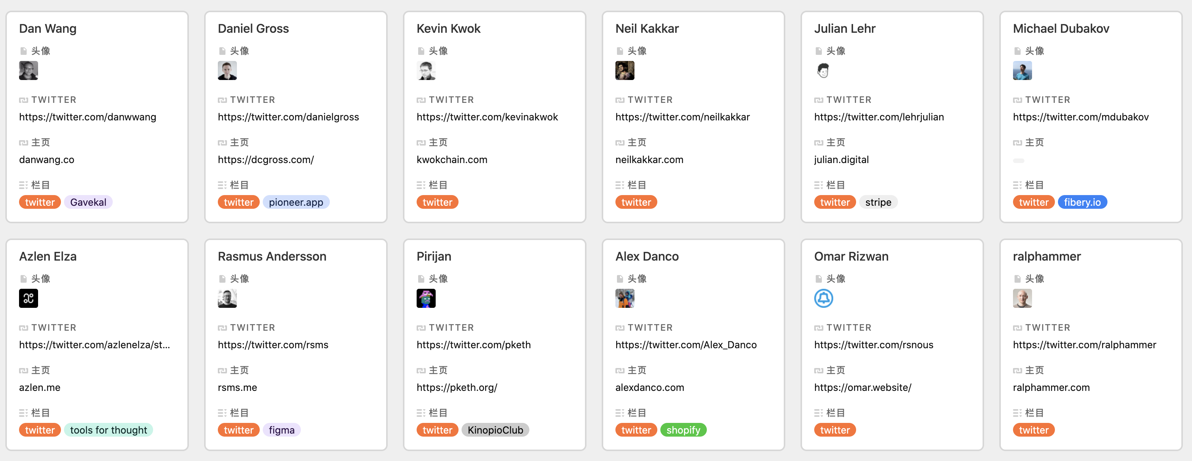Click the link icon beside Daniel Gross's TWITTER label

222,100
